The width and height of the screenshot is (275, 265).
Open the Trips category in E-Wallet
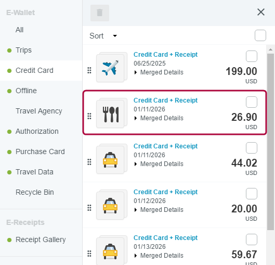(x=23, y=50)
